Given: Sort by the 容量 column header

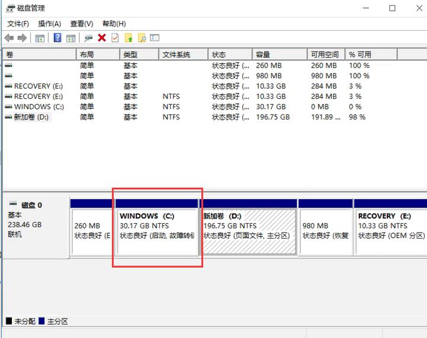Looking at the screenshot, I should [x=280, y=54].
